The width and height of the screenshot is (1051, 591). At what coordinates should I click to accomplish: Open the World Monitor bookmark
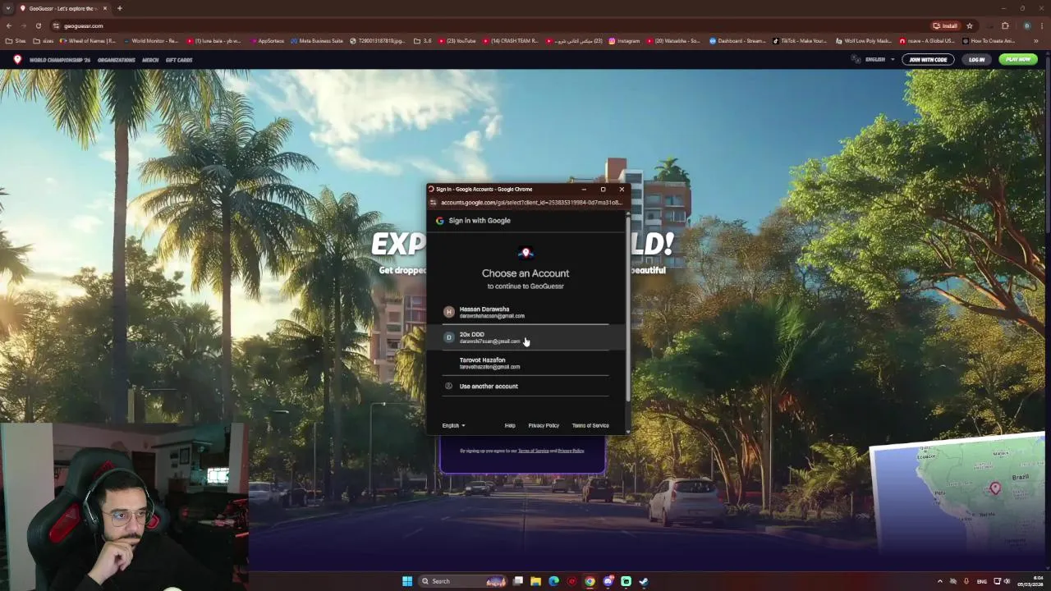[x=149, y=40]
